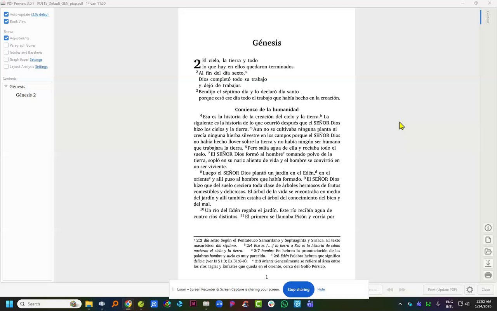Click the Génesis page title heading

(x=267, y=43)
